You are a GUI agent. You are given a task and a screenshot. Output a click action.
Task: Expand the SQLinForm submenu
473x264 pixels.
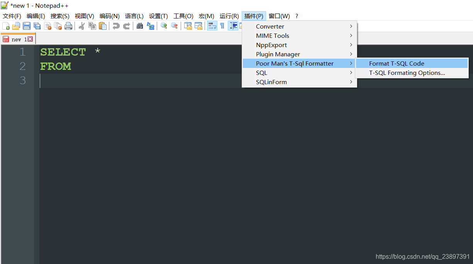click(x=300, y=82)
